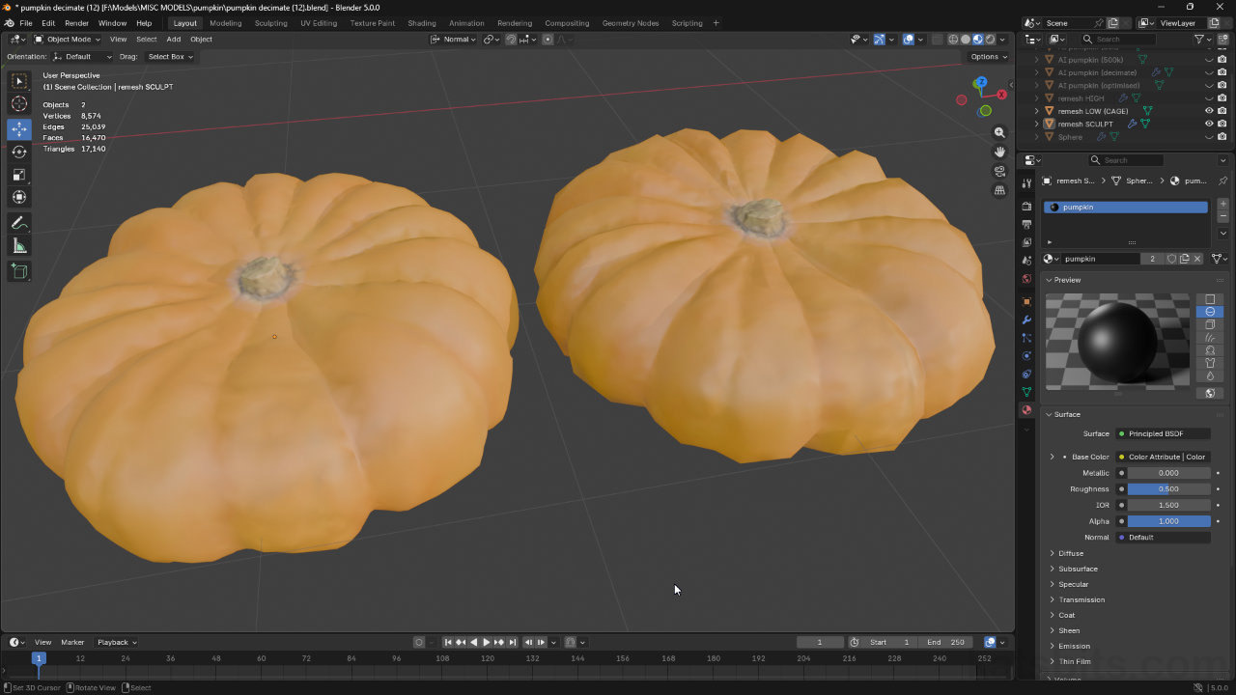Activate the Rotate tool
Image resolution: width=1236 pixels, height=695 pixels.
[x=19, y=152]
